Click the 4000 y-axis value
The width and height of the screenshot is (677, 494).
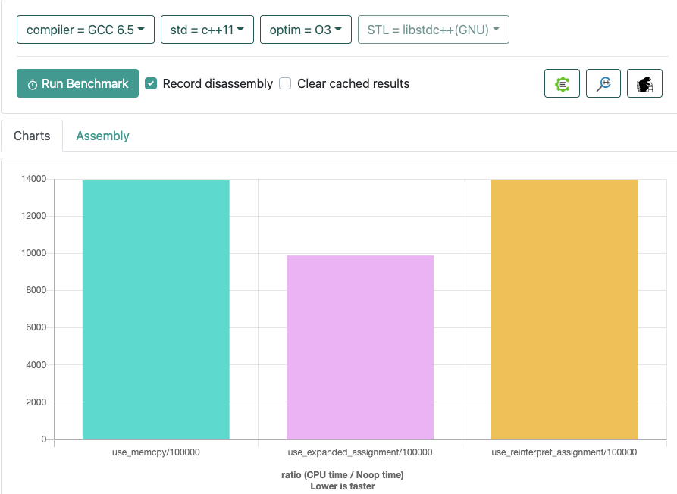pos(36,364)
